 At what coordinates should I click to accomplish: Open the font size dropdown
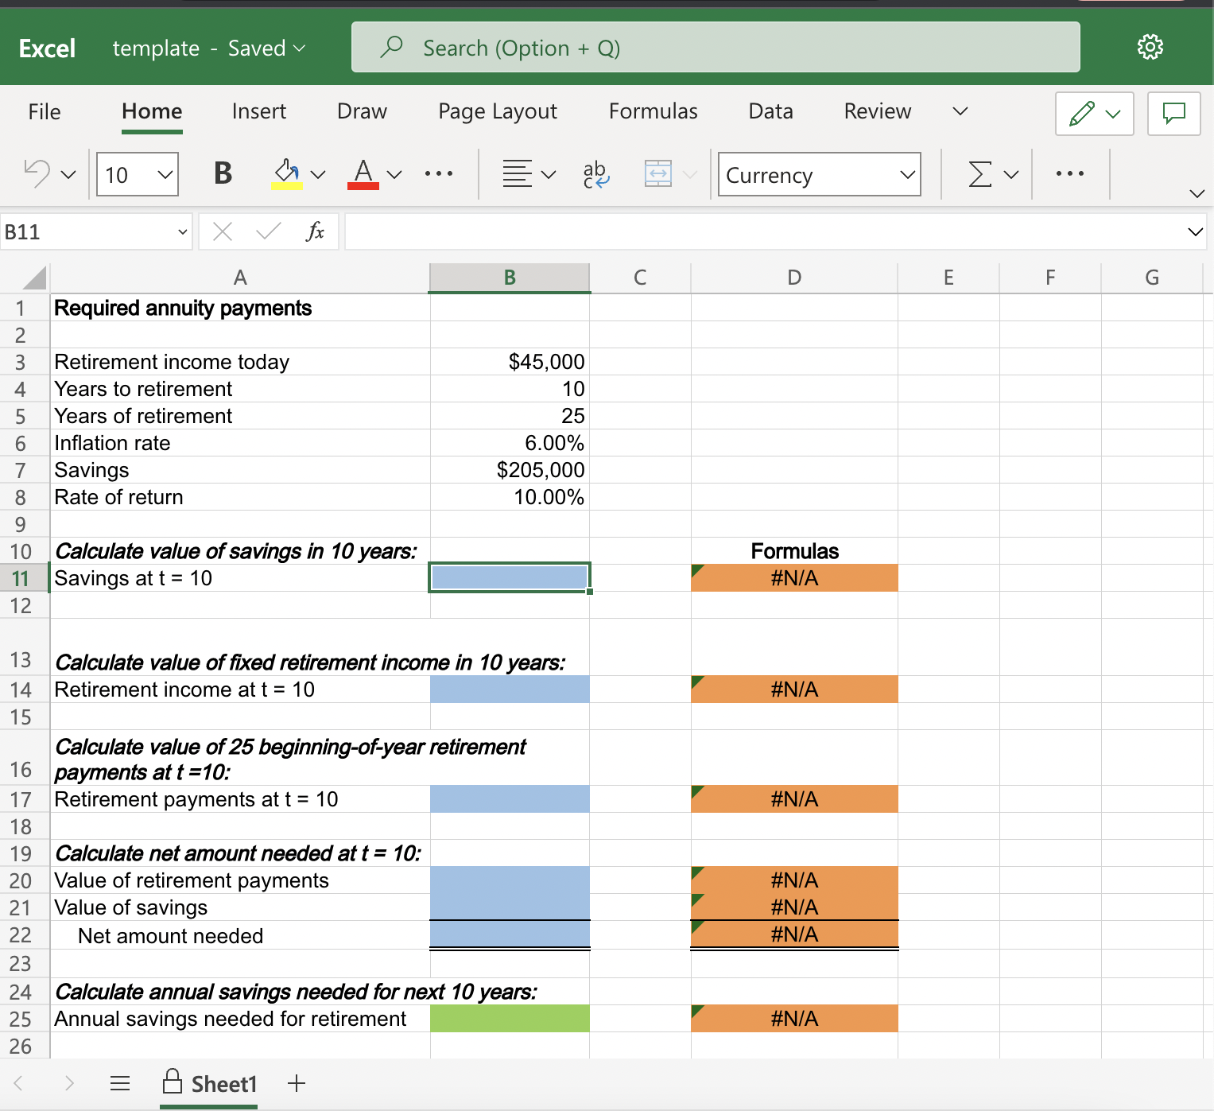165,174
